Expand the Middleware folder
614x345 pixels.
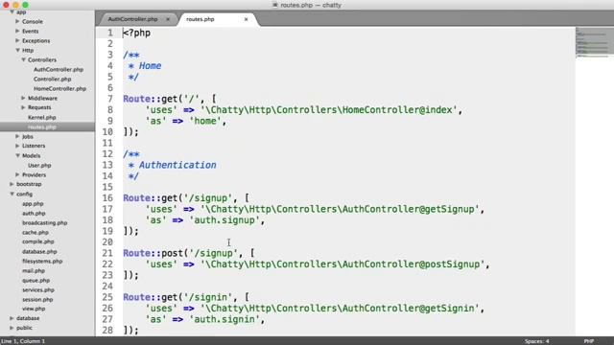point(23,98)
